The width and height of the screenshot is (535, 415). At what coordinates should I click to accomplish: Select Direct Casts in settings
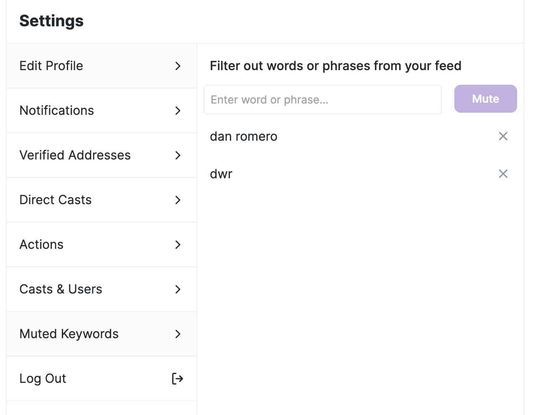point(56,200)
